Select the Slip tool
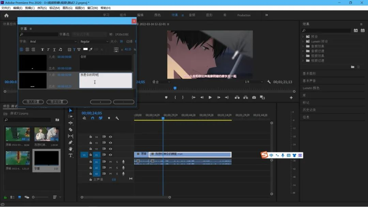 pyautogui.click(x=70, y=136)
